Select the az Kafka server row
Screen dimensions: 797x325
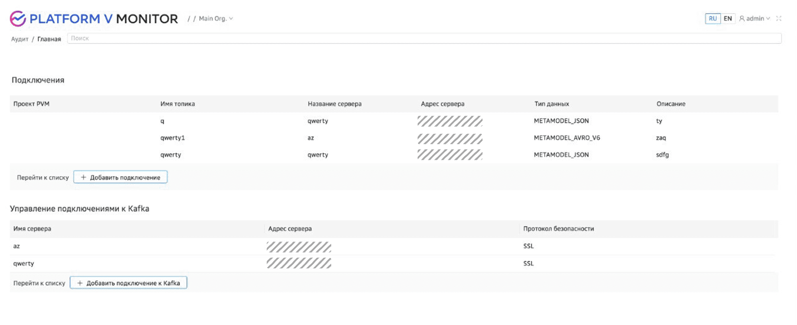(17, 246)
